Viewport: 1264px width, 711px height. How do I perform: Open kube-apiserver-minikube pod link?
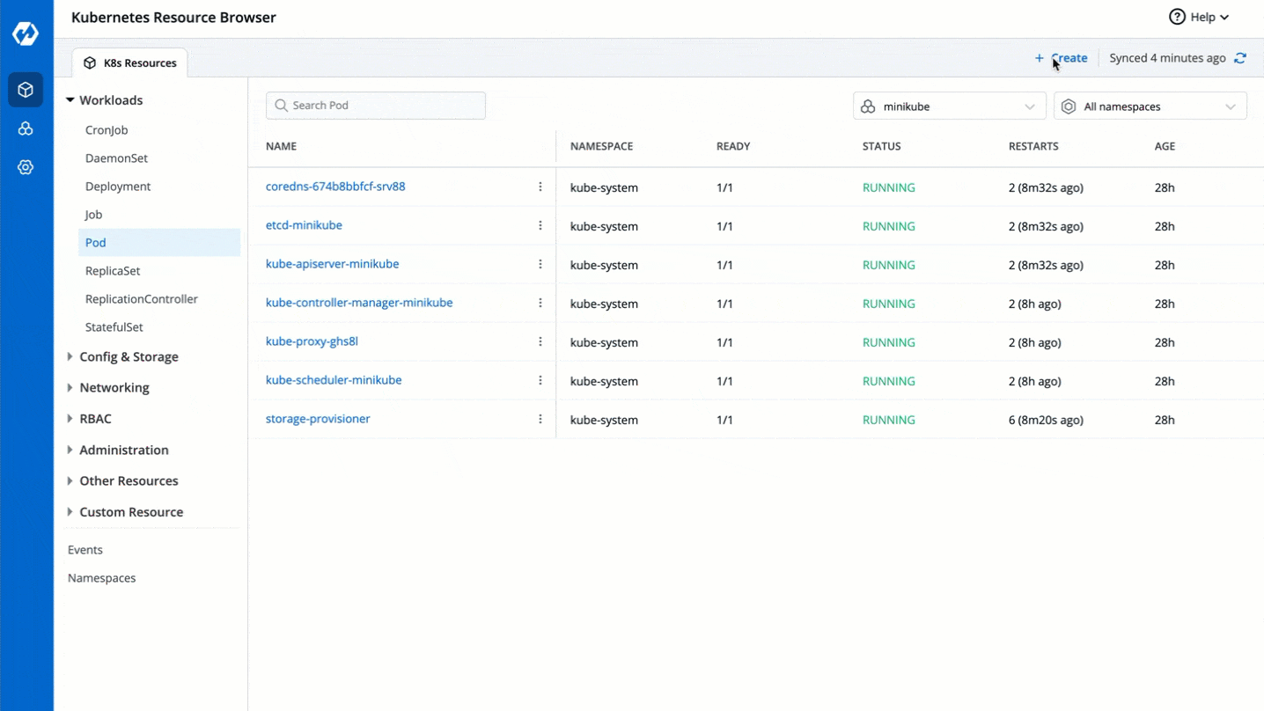tap(332, 264)
